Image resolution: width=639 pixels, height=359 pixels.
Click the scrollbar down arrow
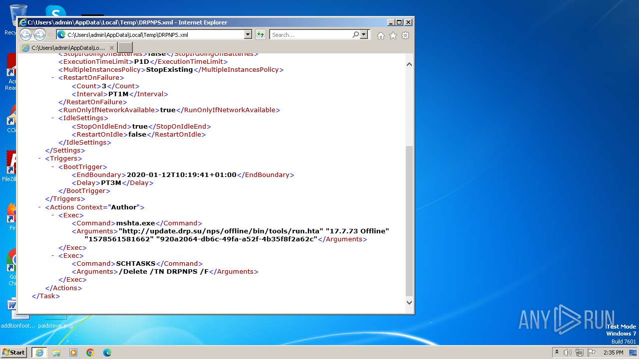pyautogui.click(x=409, y=302)
